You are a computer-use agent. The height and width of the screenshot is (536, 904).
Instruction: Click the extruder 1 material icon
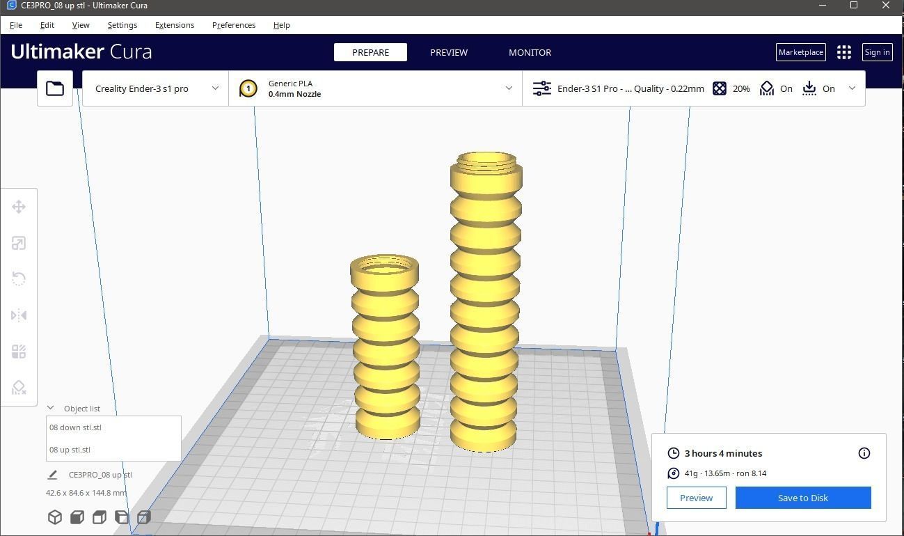[248, 88]
